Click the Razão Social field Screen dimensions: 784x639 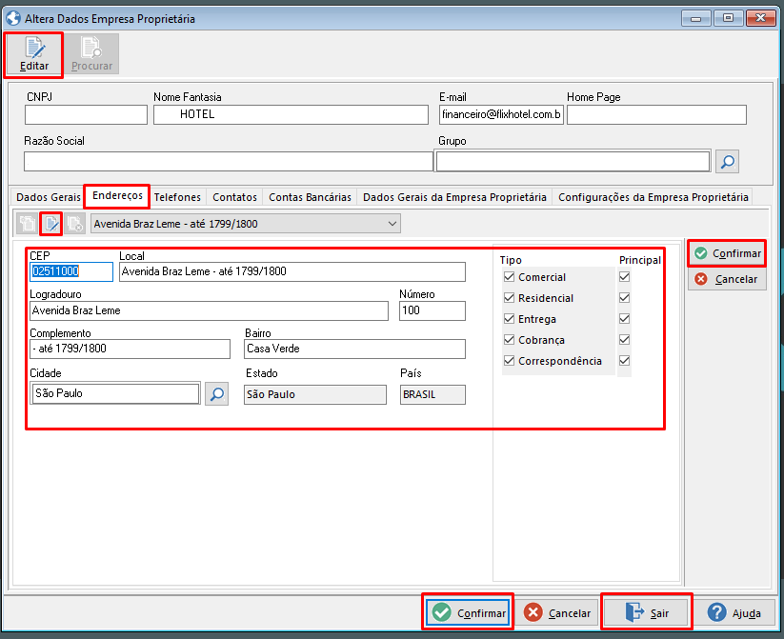point(229,162)
